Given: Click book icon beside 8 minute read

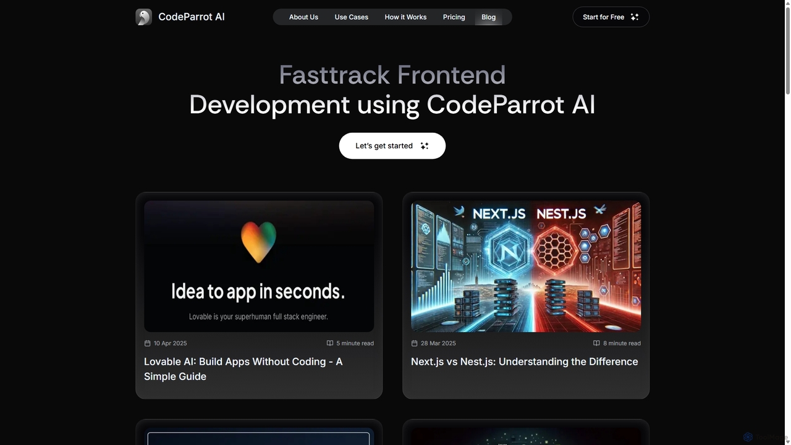Looking at the screenshot, I should tap(596, 343).
